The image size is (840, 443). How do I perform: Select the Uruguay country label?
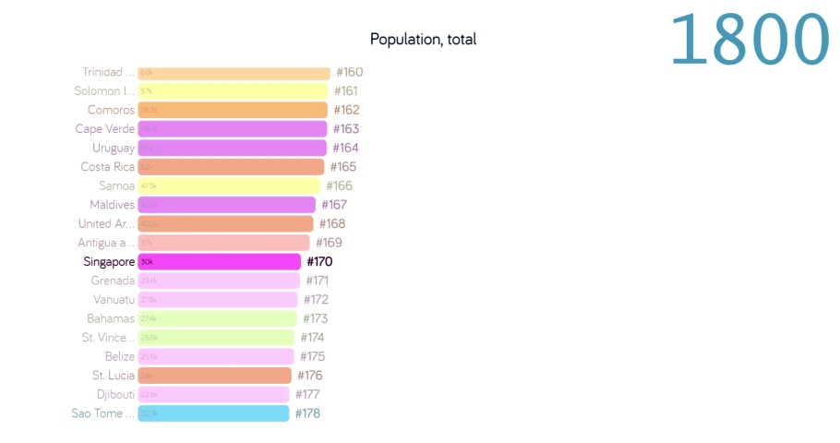point(114,148)
